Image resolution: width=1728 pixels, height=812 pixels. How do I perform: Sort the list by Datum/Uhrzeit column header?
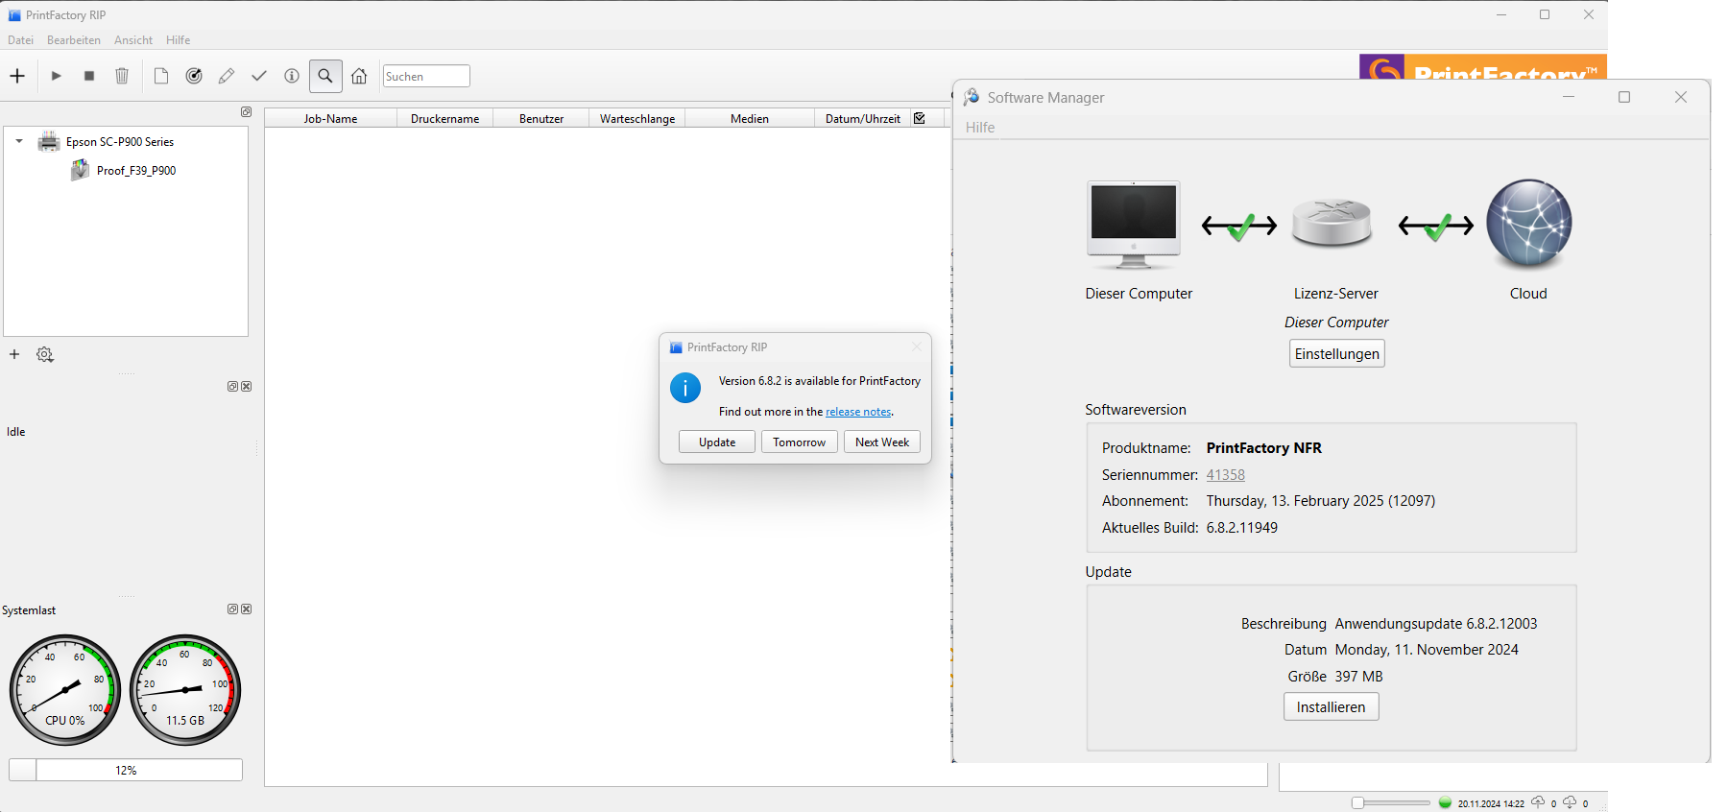(x=862, y=119)
